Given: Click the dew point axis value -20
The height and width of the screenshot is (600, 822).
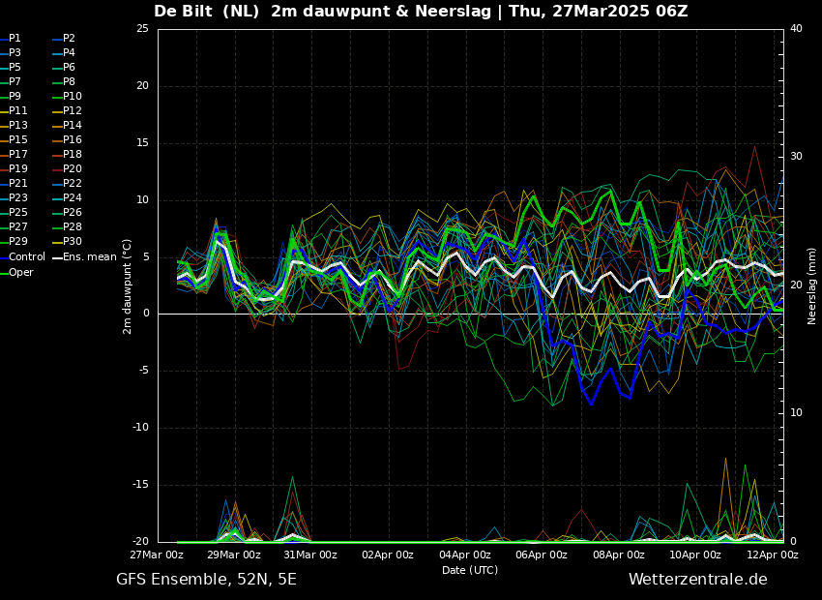Looking at the screenshot, I should [x=141, y=542].
